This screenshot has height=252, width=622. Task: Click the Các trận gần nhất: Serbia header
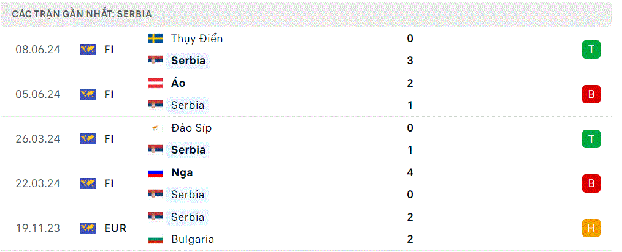click(82, 14)
